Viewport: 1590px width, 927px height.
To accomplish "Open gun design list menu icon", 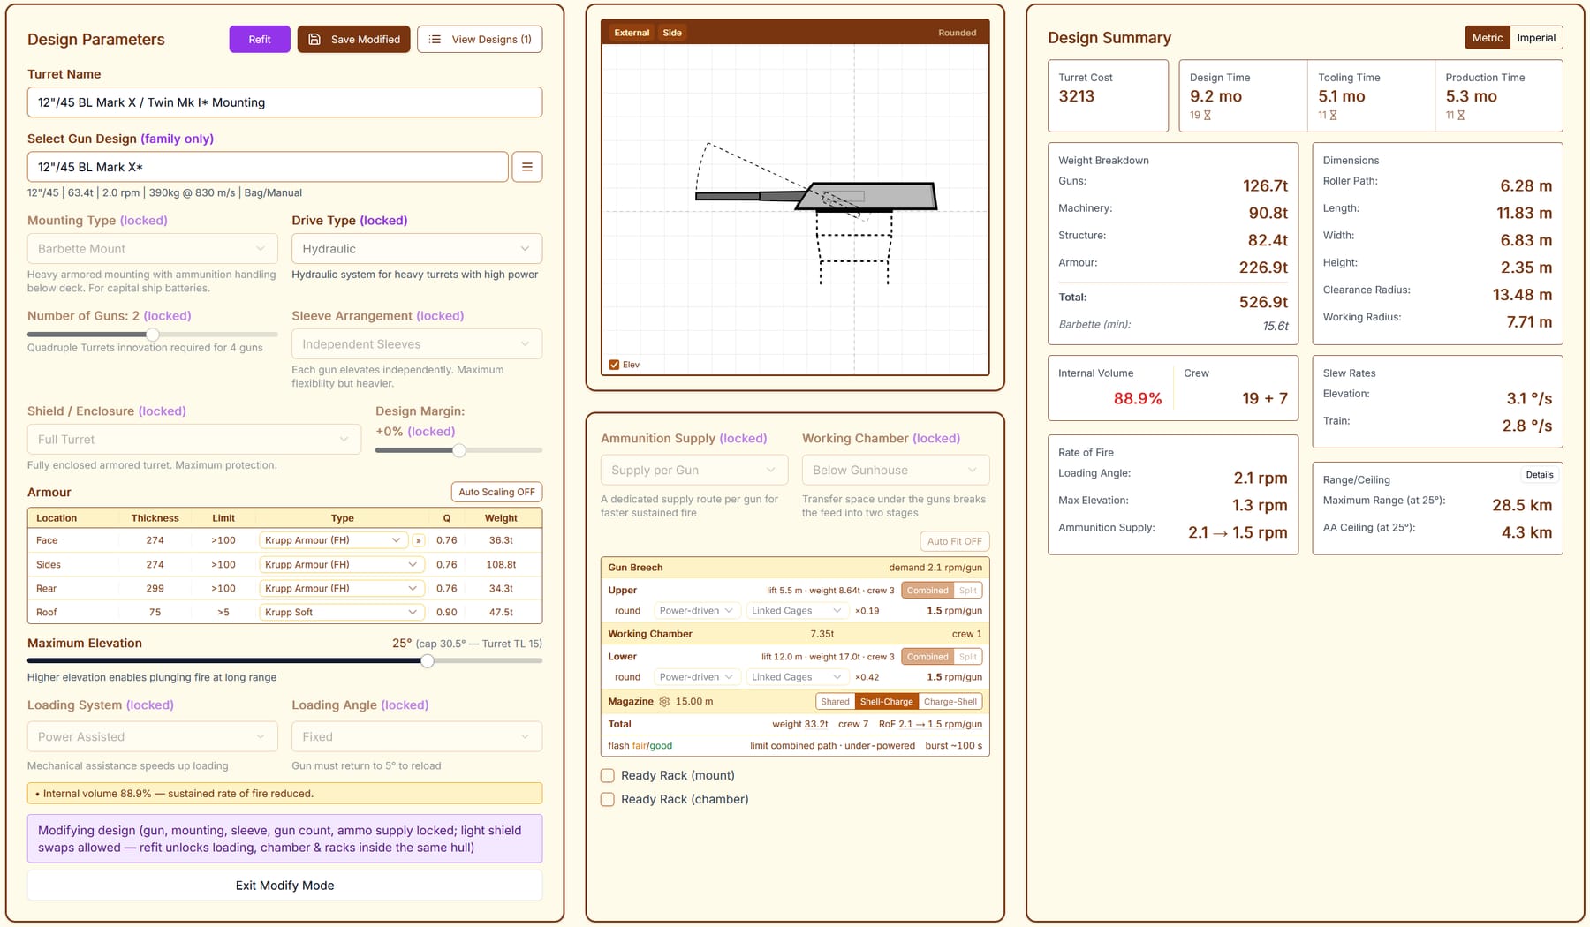I will pyautogui.click(x=527, y=167).
